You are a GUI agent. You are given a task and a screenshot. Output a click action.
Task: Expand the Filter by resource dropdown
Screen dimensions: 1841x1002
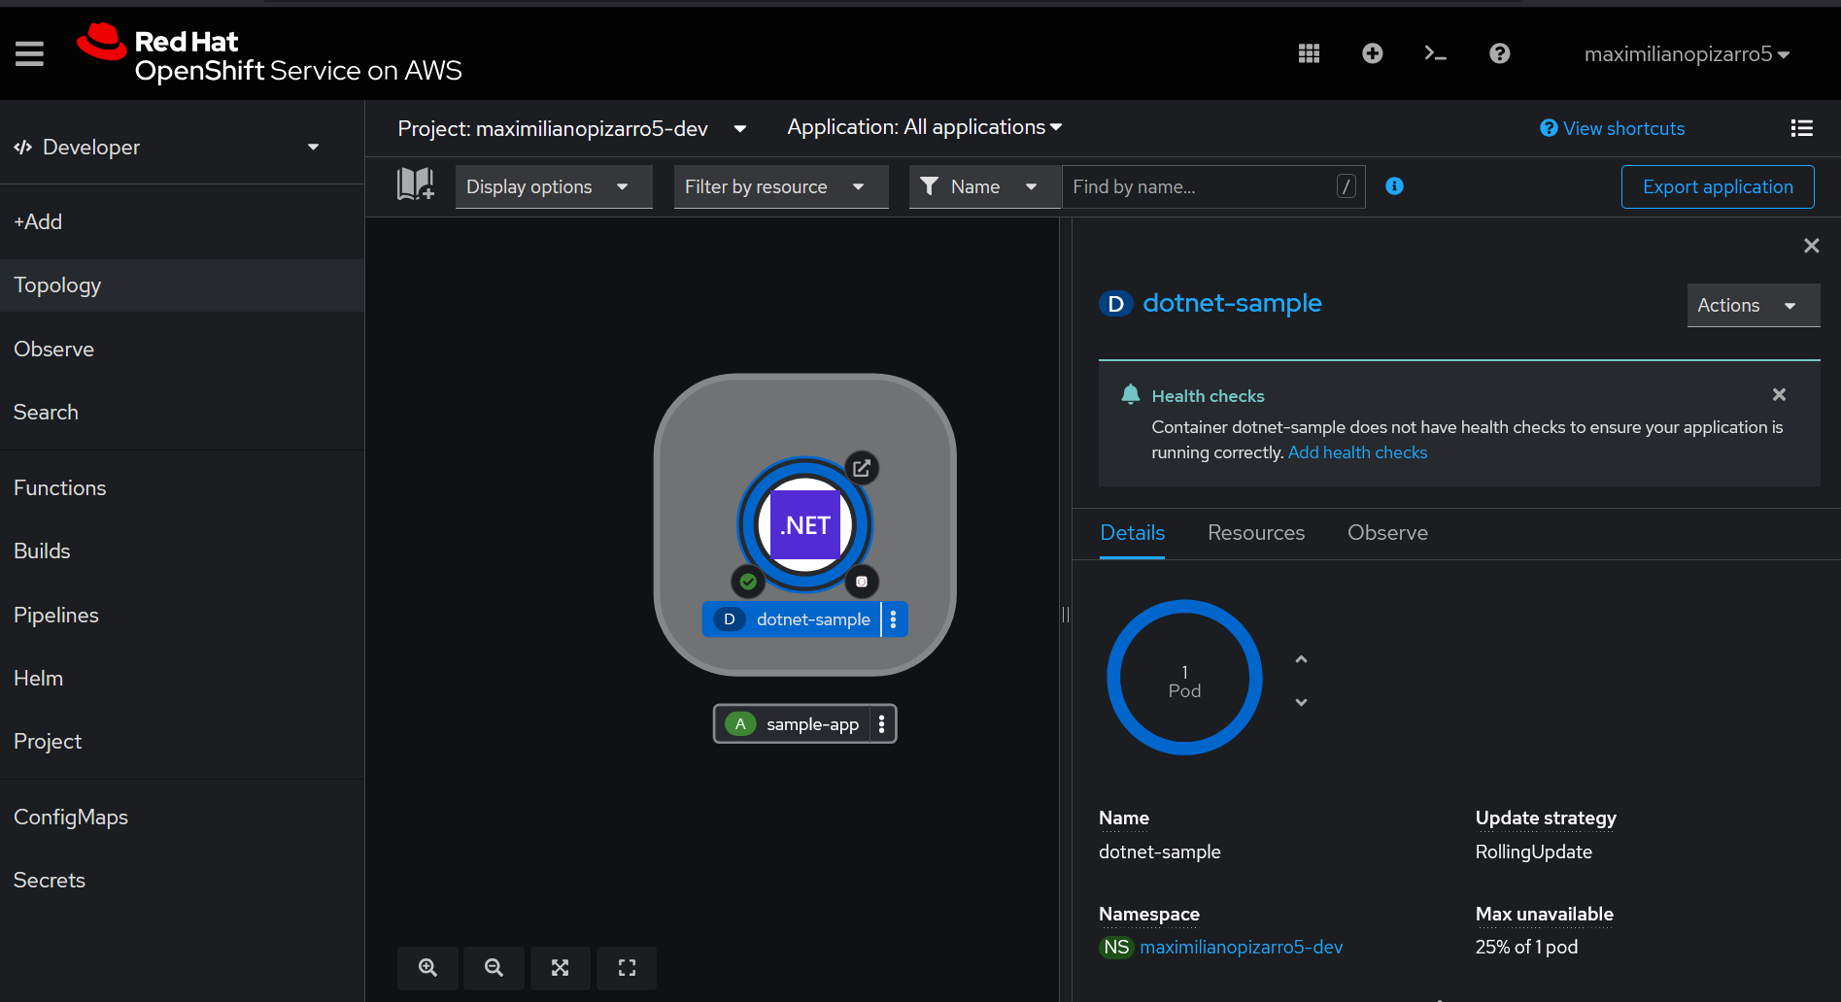781,186
